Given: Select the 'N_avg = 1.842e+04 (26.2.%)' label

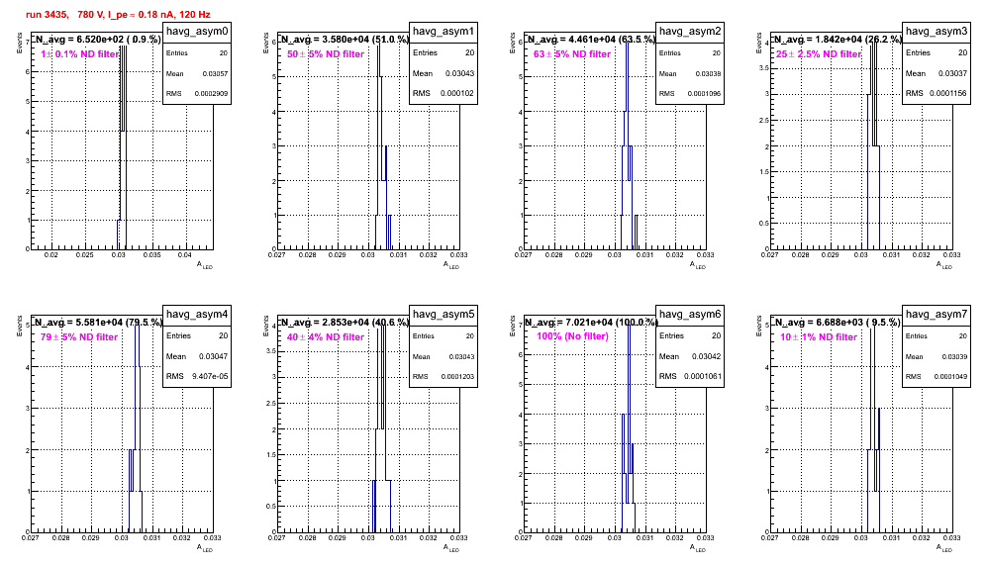Looking at the screenshot, I should click(838, 39).
